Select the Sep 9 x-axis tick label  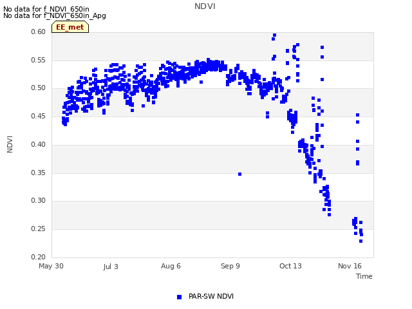[x=230, y=266]
